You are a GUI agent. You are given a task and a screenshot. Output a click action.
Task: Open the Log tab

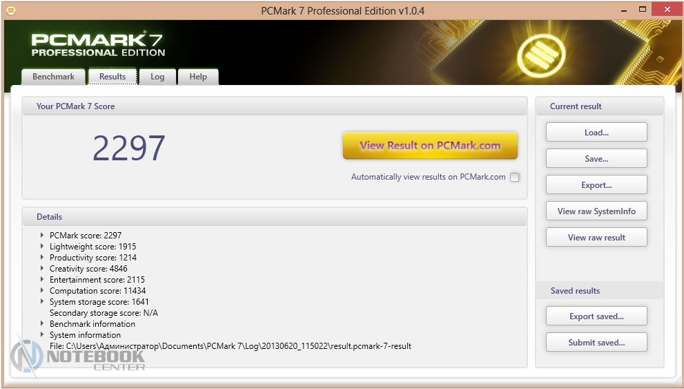tap(157, 77)
